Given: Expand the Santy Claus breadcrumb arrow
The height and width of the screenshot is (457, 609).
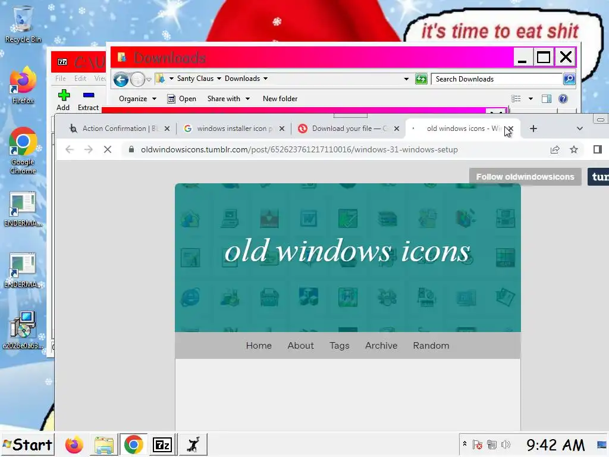Looking at the screenshot, I should point(219,79).
